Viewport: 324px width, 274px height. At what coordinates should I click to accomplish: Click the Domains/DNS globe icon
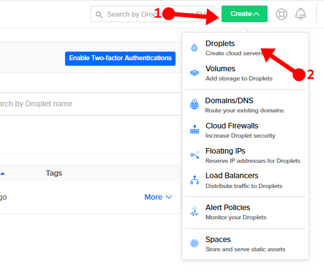coord(195,104)
